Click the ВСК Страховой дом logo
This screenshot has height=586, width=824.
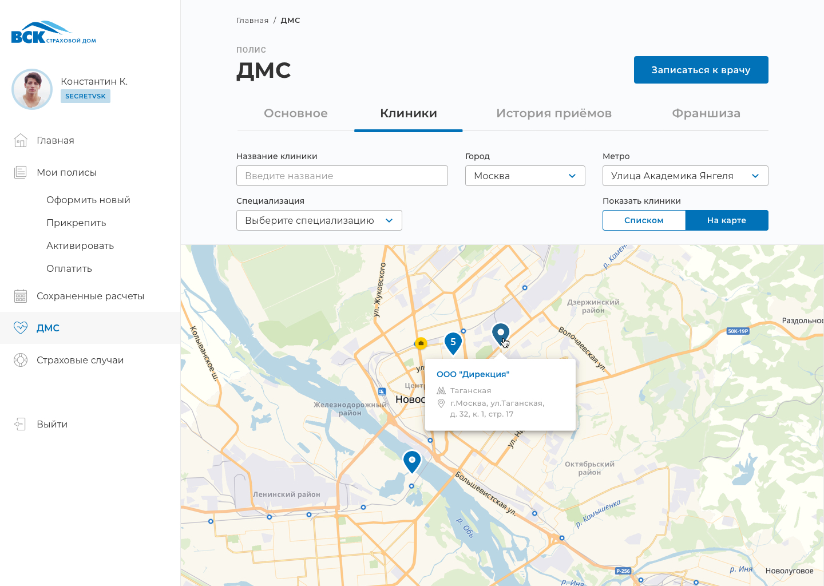tap(53, 33)
